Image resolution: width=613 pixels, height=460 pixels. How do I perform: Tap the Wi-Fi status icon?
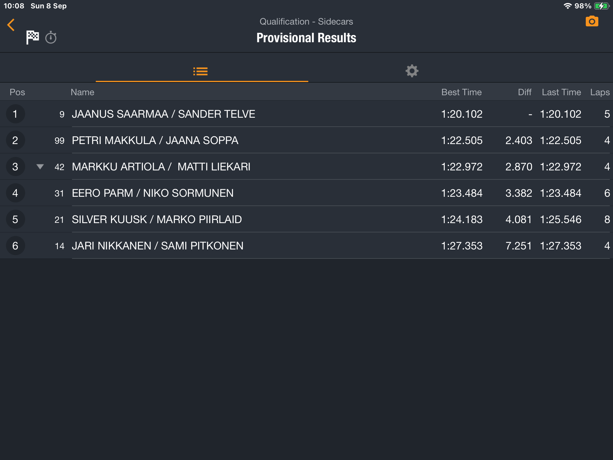(567, 6)
